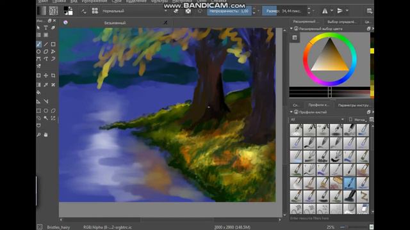Open the Безымянный document tab

[115, 23]
